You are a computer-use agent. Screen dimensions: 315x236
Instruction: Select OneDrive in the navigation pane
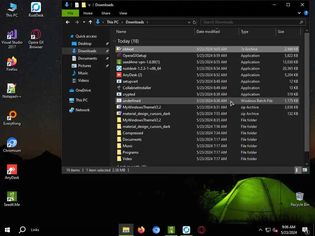pos(83,90)
